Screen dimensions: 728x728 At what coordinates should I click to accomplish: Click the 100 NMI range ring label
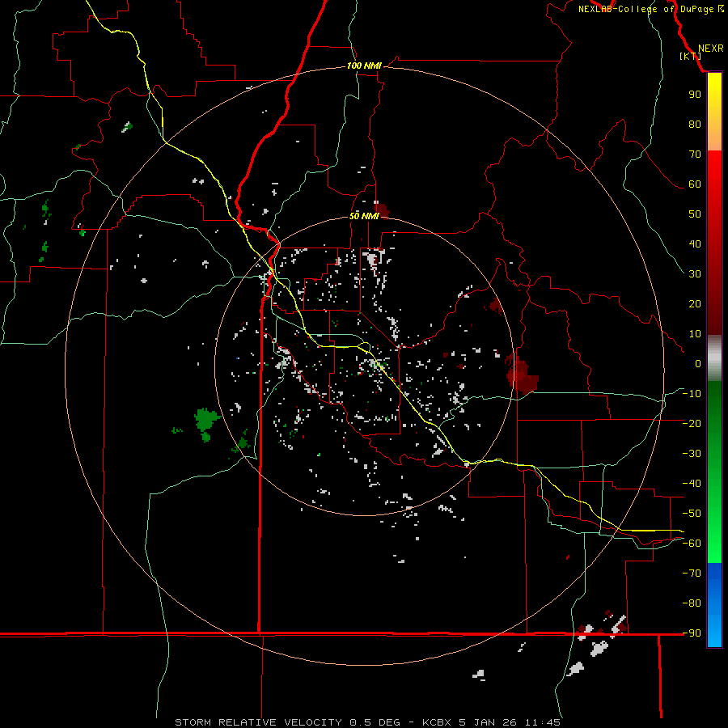click(x=364, y=66)
